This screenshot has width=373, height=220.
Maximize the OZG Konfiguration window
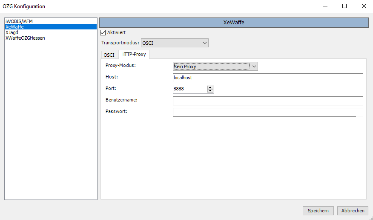tap(344, 6)
